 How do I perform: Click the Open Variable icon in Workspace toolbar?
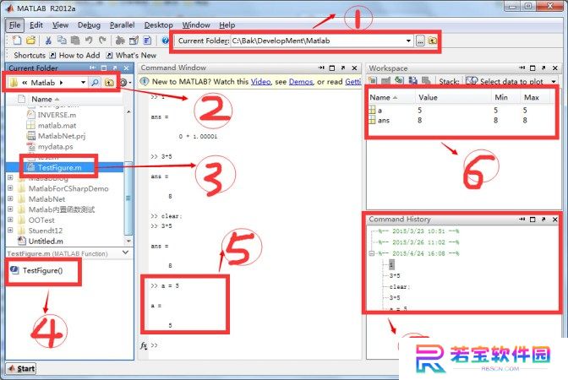pos(385,80)
